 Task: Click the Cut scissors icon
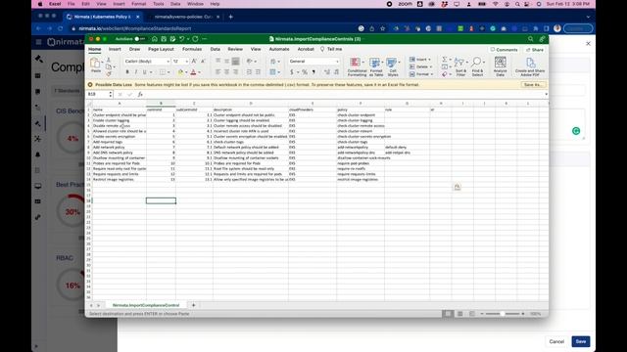click(109, 60)
